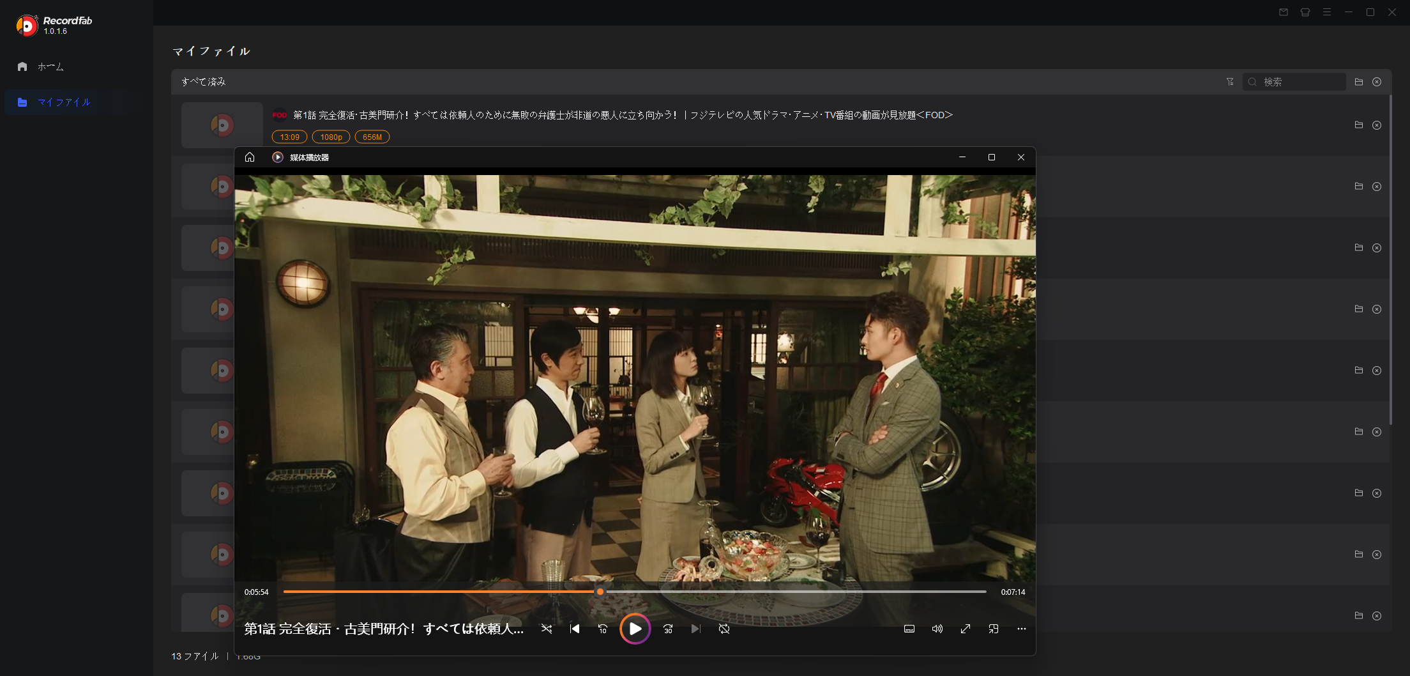Open folder for the third file row

coord(1359,248)
